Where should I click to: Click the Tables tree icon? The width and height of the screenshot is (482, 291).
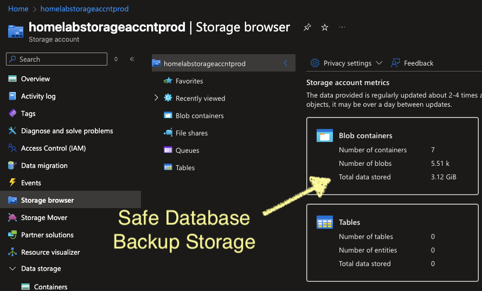(x=168, y=167)
